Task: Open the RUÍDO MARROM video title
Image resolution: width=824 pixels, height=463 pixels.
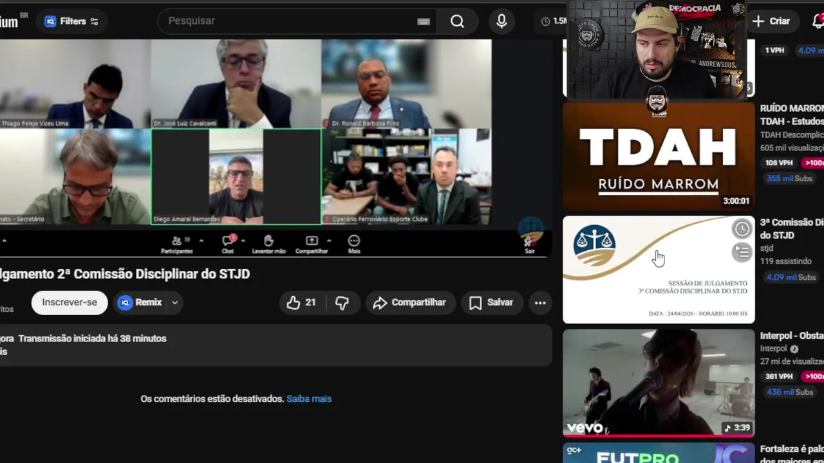Action: tap(792, 114)
